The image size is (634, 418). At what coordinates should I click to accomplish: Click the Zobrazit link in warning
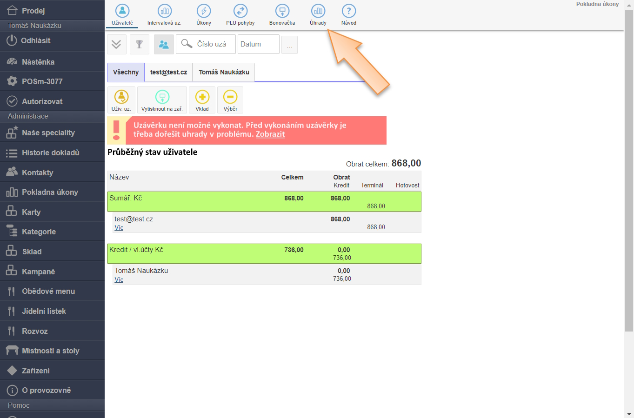pos(270,134)
